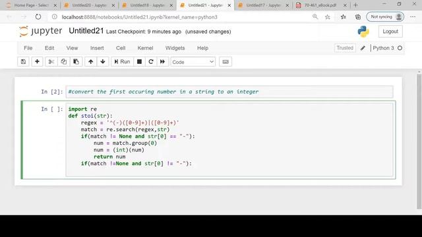View site information icon in address bar

click(x=55, y=17)
